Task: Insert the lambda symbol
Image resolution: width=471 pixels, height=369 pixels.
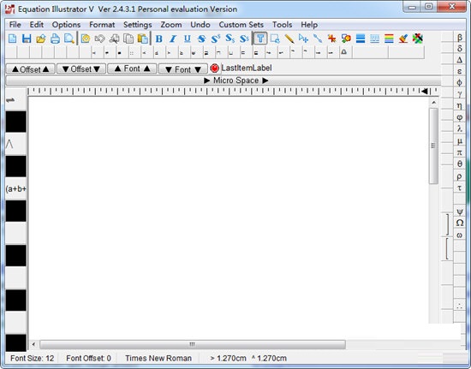Action: pyautogui.click(x=460, y=128)
